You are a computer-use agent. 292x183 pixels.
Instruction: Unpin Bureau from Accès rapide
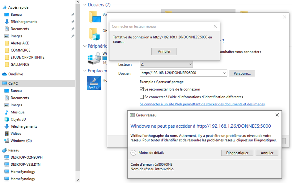[x=73, y=15]
